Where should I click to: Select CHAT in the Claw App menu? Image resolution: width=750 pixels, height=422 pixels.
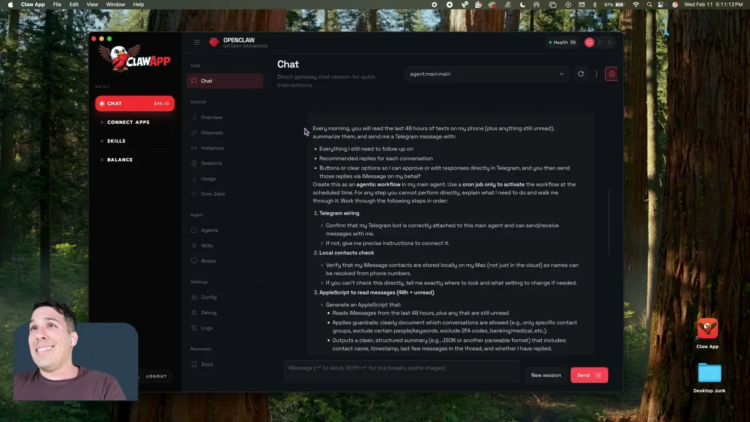135,103
